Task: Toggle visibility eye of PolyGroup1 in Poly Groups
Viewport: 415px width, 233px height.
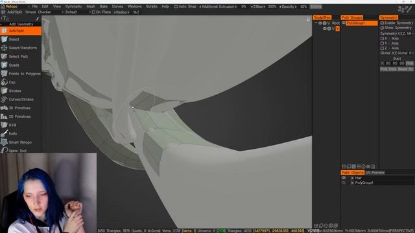Action: [344, 23]
